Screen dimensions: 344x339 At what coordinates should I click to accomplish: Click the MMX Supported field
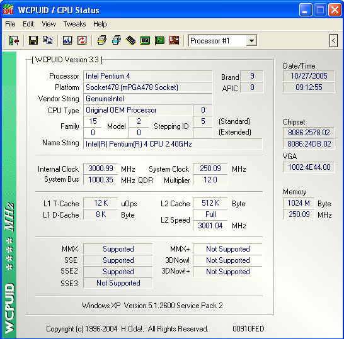click(x=118, y=249)
